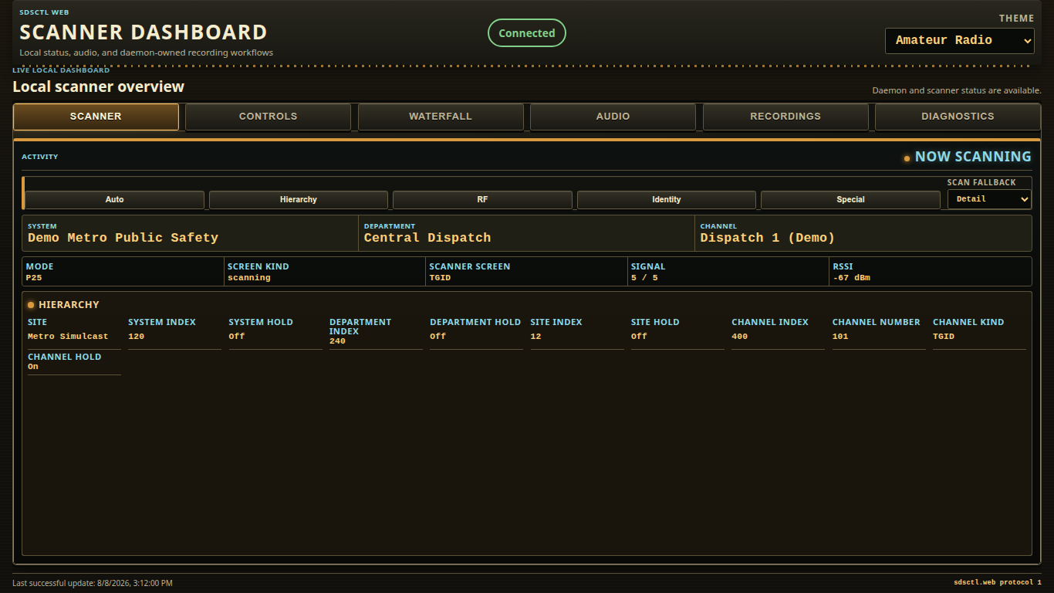Click the Department Index value 240
This screenshot has height=593, width=1054.
[x=337, y=341]
